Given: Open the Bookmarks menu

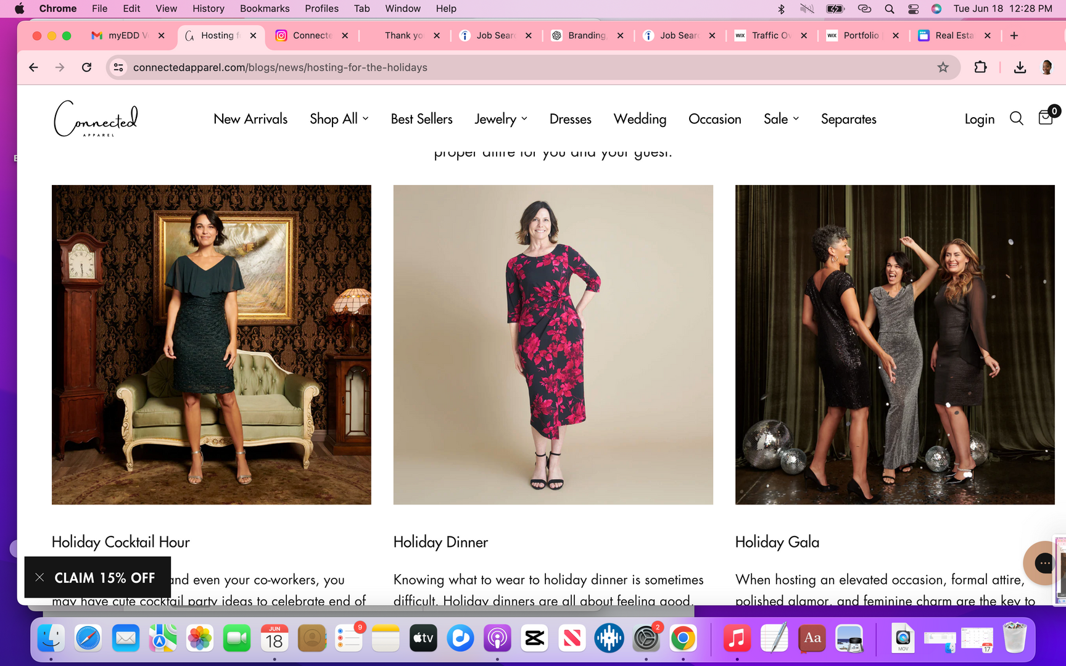Looking at the screenshot, I should [265, 9].
